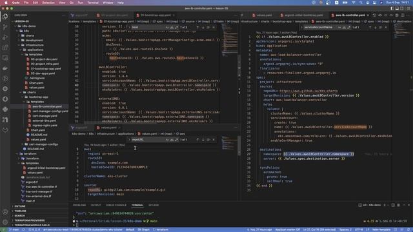The width and height of the screenshot is (413, 232).
Task: Open the Apple menu
Action: [6, 3]
